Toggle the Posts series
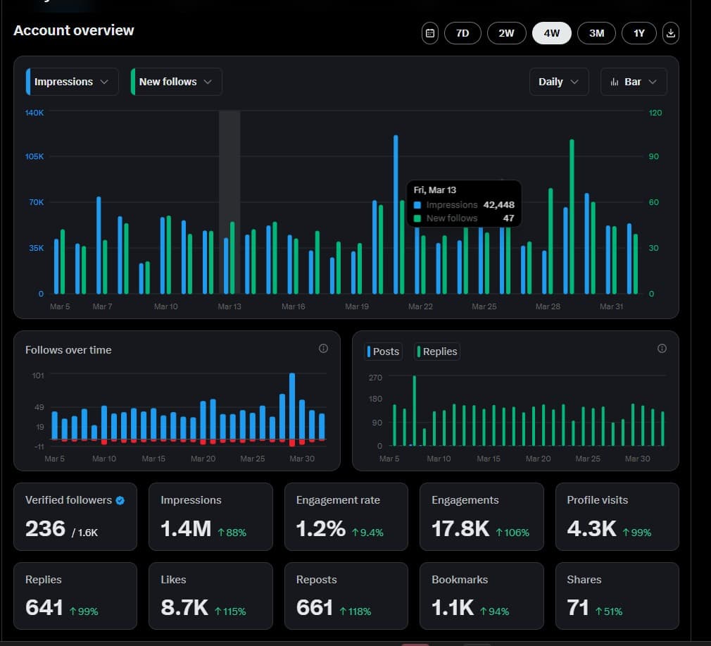Screen dimensions: 711x646 (x=383, y=352)
